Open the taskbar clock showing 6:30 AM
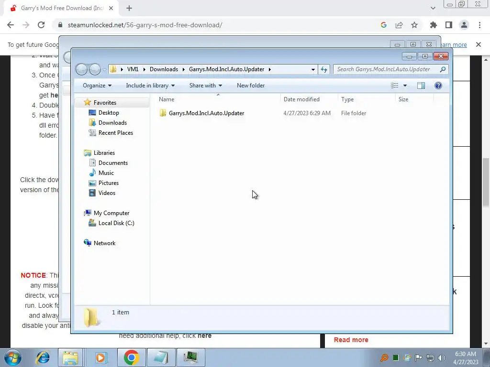The width and height of the screenshot is (490, 367). pyautogui.click(x=466, y=358)
